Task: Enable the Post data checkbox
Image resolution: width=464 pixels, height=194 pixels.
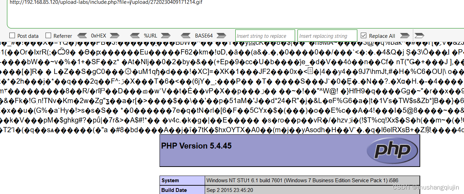Action: 12,35
